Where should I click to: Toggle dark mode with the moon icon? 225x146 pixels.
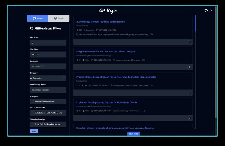(x=211, y=11)
